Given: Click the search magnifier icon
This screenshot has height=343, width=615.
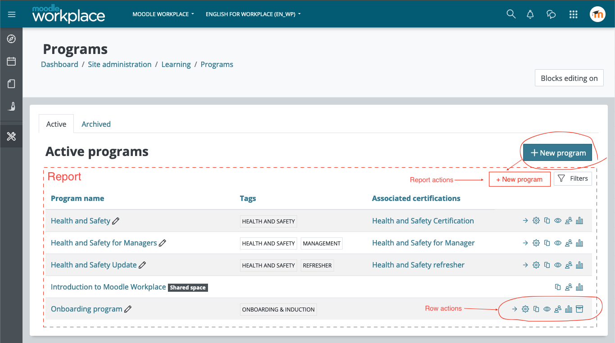Looking at the screenshot, I should click(511, 14).
